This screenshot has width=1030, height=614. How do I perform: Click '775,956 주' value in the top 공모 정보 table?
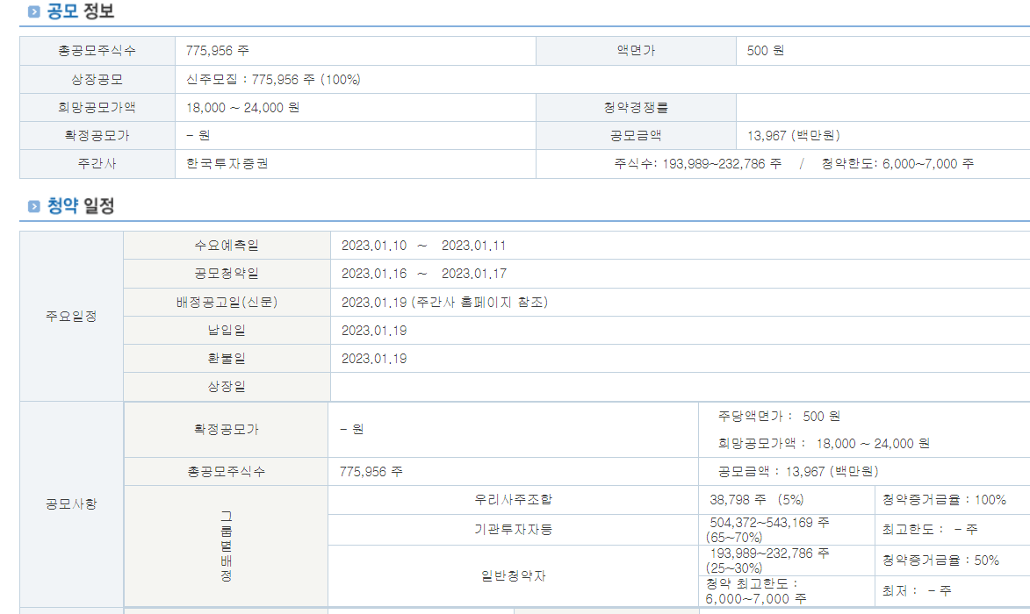pyautogui.click(x=218, y=51)
